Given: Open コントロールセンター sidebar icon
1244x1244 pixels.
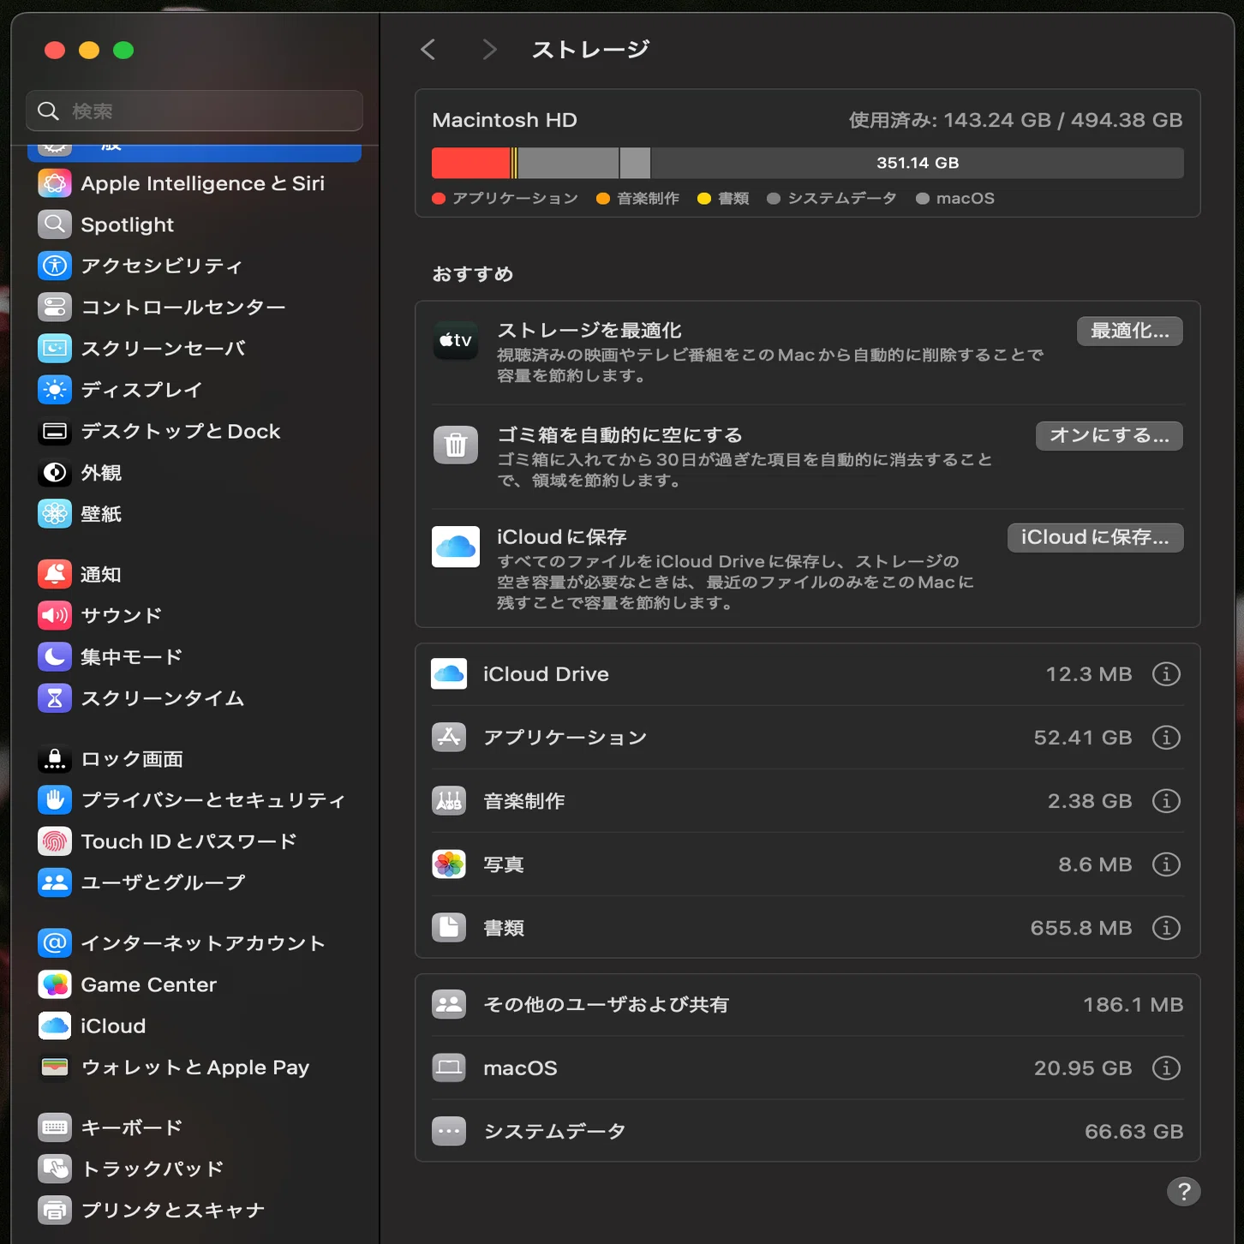Looking at the screenshot, I should click(x=55, y=307).
